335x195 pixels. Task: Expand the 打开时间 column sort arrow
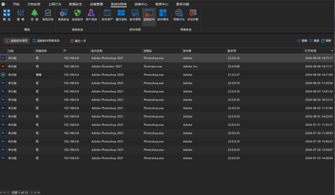[332, 51]
